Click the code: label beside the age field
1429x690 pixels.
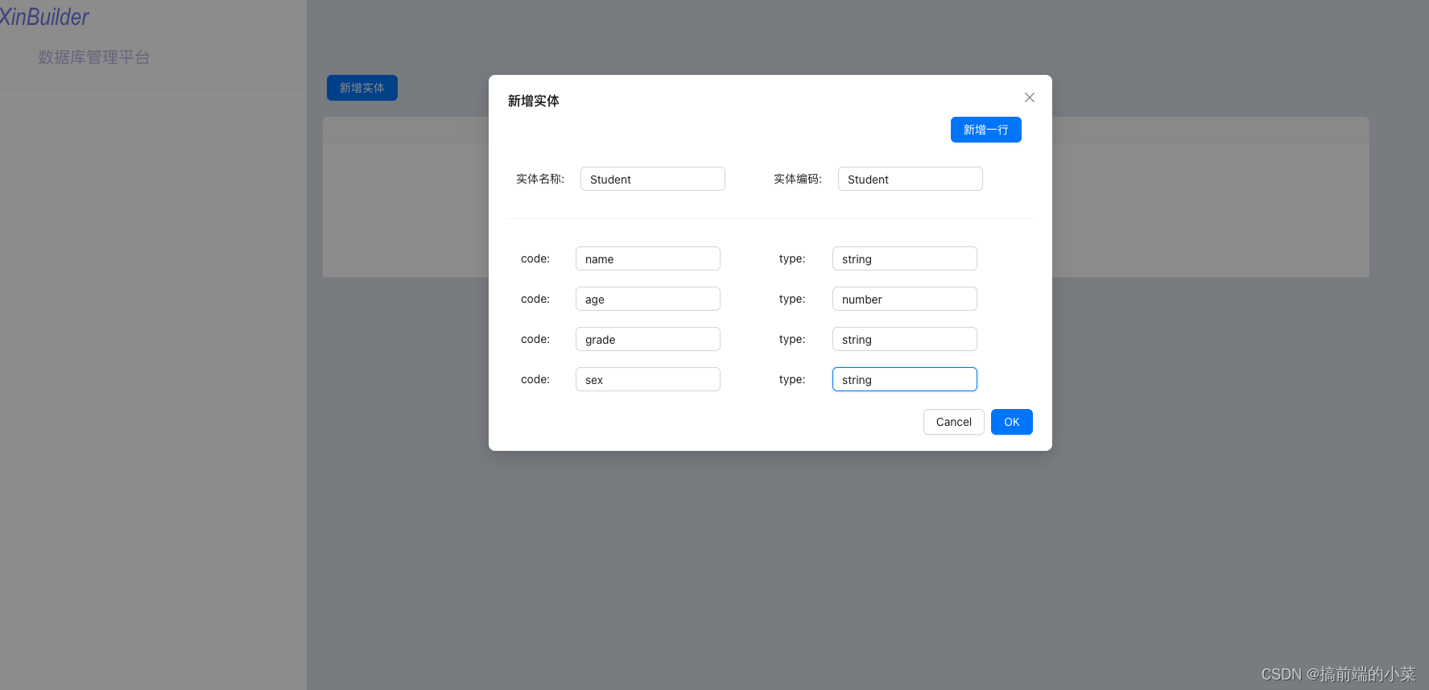point(535,299)
